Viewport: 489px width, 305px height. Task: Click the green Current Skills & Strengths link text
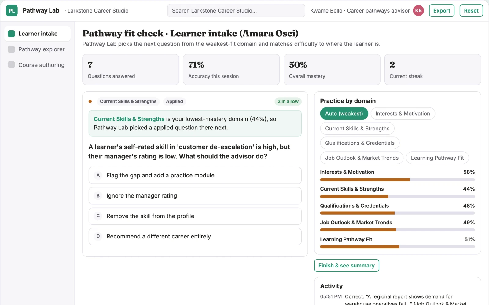point(129,119)
